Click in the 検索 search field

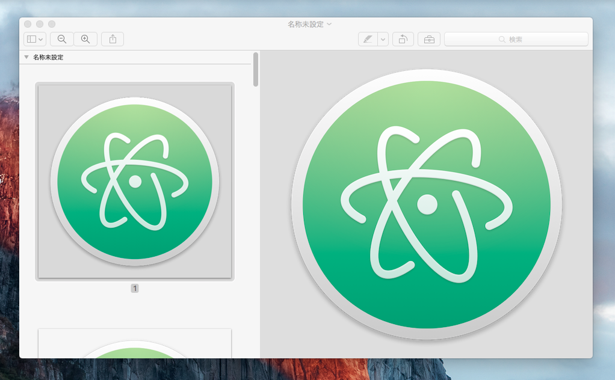(516, 39)
